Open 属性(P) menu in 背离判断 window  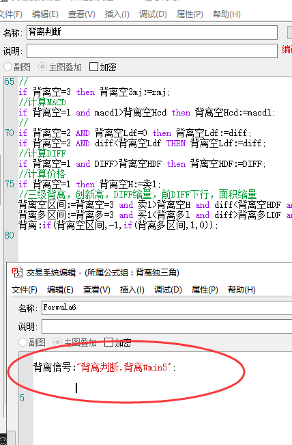point(190,14)
